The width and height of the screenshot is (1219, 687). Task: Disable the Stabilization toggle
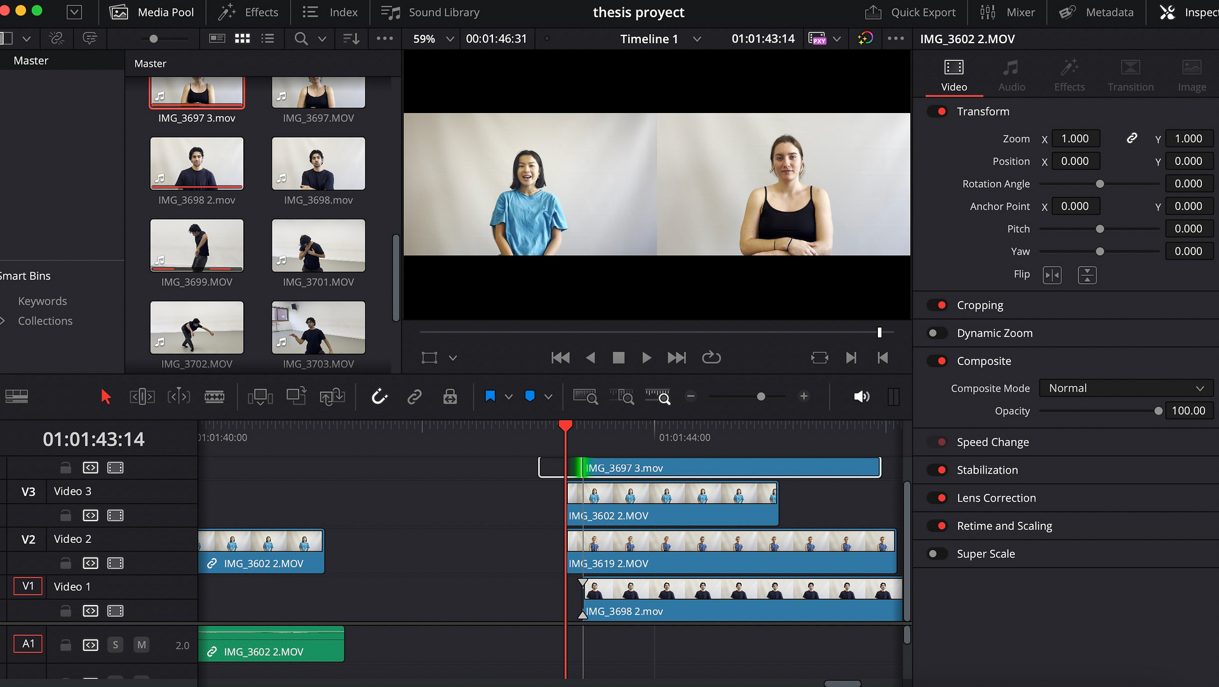point(936,470)
